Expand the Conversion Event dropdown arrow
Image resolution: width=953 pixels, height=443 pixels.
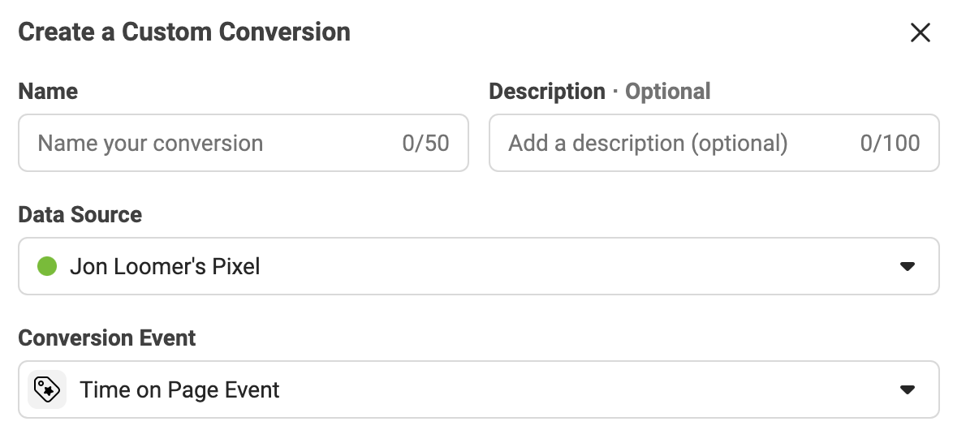pos(907,389)
